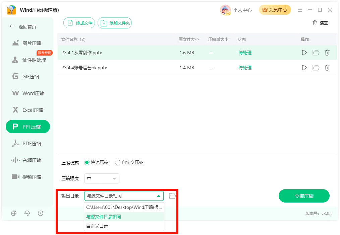Open output folder icon beside 输出目录
Screen dimensions: 340x235
tap(172, 196)
